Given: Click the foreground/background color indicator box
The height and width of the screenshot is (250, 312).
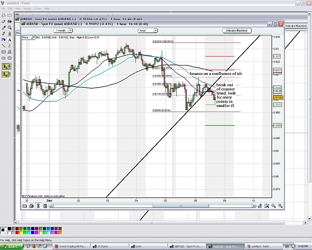Looking at the screenshot, I should pos(3,230).
